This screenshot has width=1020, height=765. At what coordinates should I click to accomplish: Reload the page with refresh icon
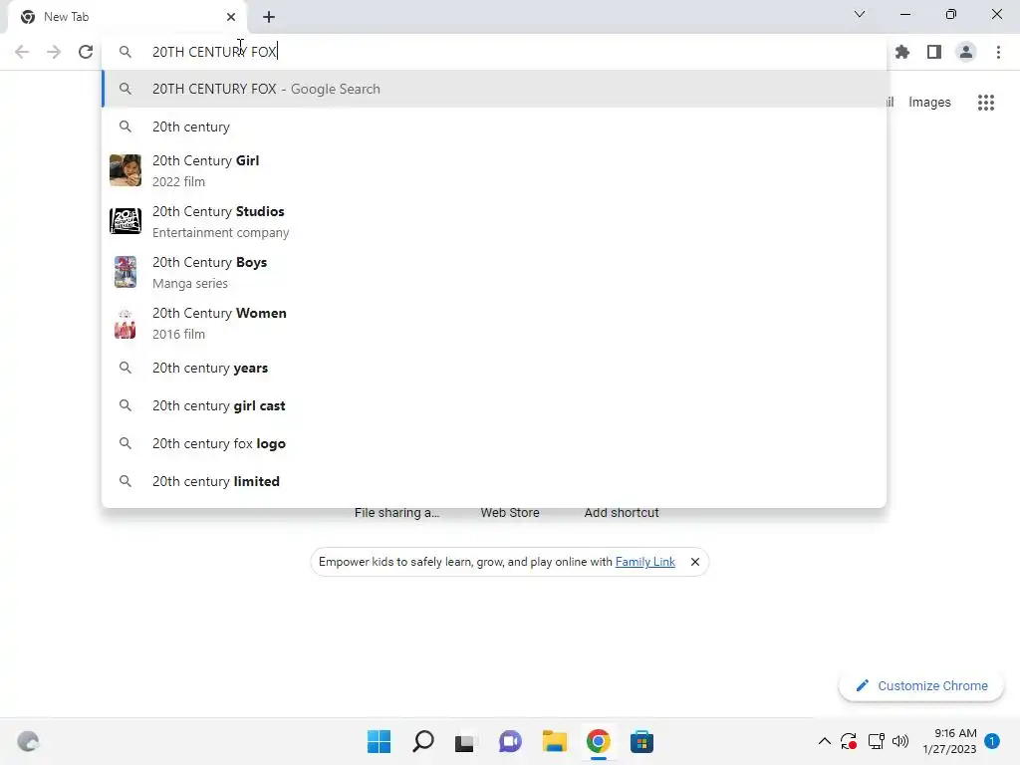[86, 52]
